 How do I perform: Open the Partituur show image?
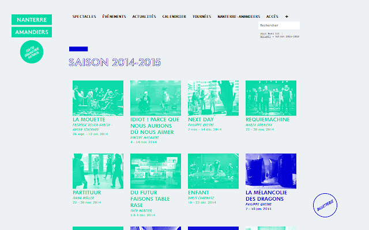point(98,171)
